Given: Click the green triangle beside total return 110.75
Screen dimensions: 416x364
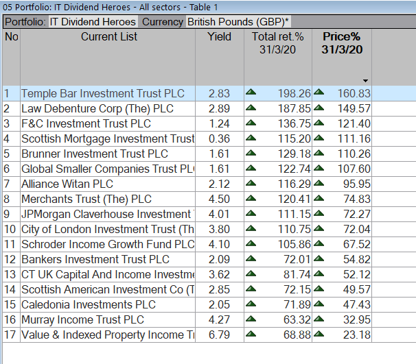Looking at the screenshot, I should click(x=251, y=229).
